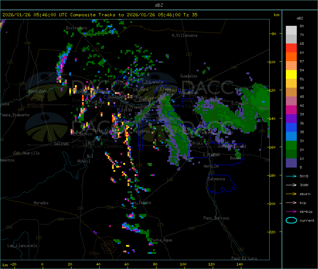Pick the purple 39 dBZ legend swatch
This screenshot has height=269, width=318.
coord(291,119)
